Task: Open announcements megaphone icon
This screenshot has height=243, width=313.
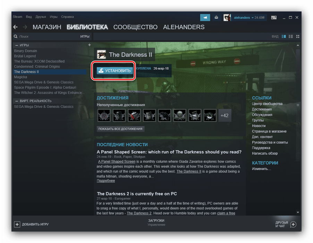Action: coord(205,18)
